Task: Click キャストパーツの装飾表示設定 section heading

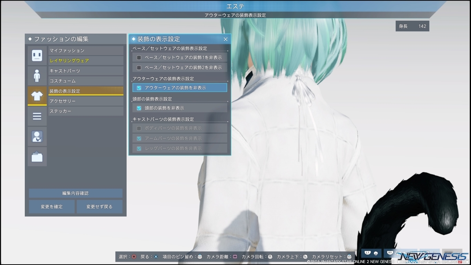Action: 163,119
